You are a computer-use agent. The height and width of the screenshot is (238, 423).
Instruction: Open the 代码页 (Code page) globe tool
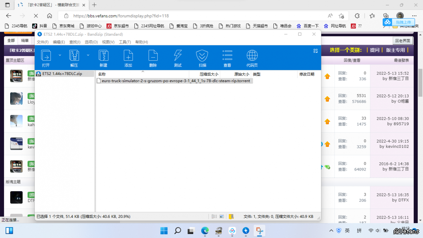[252, 58]
